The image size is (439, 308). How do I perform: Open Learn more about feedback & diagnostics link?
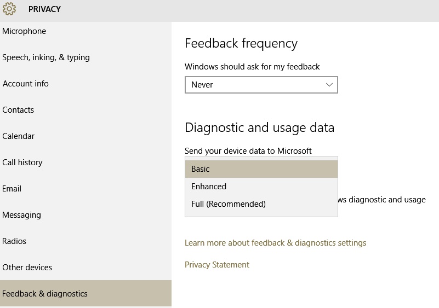coord(276,243)
